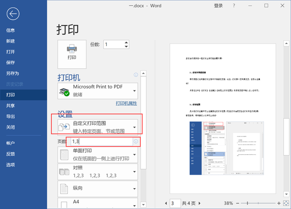Click the back arrow circle icon
This screenshot has height=209, width=291.
13,14
